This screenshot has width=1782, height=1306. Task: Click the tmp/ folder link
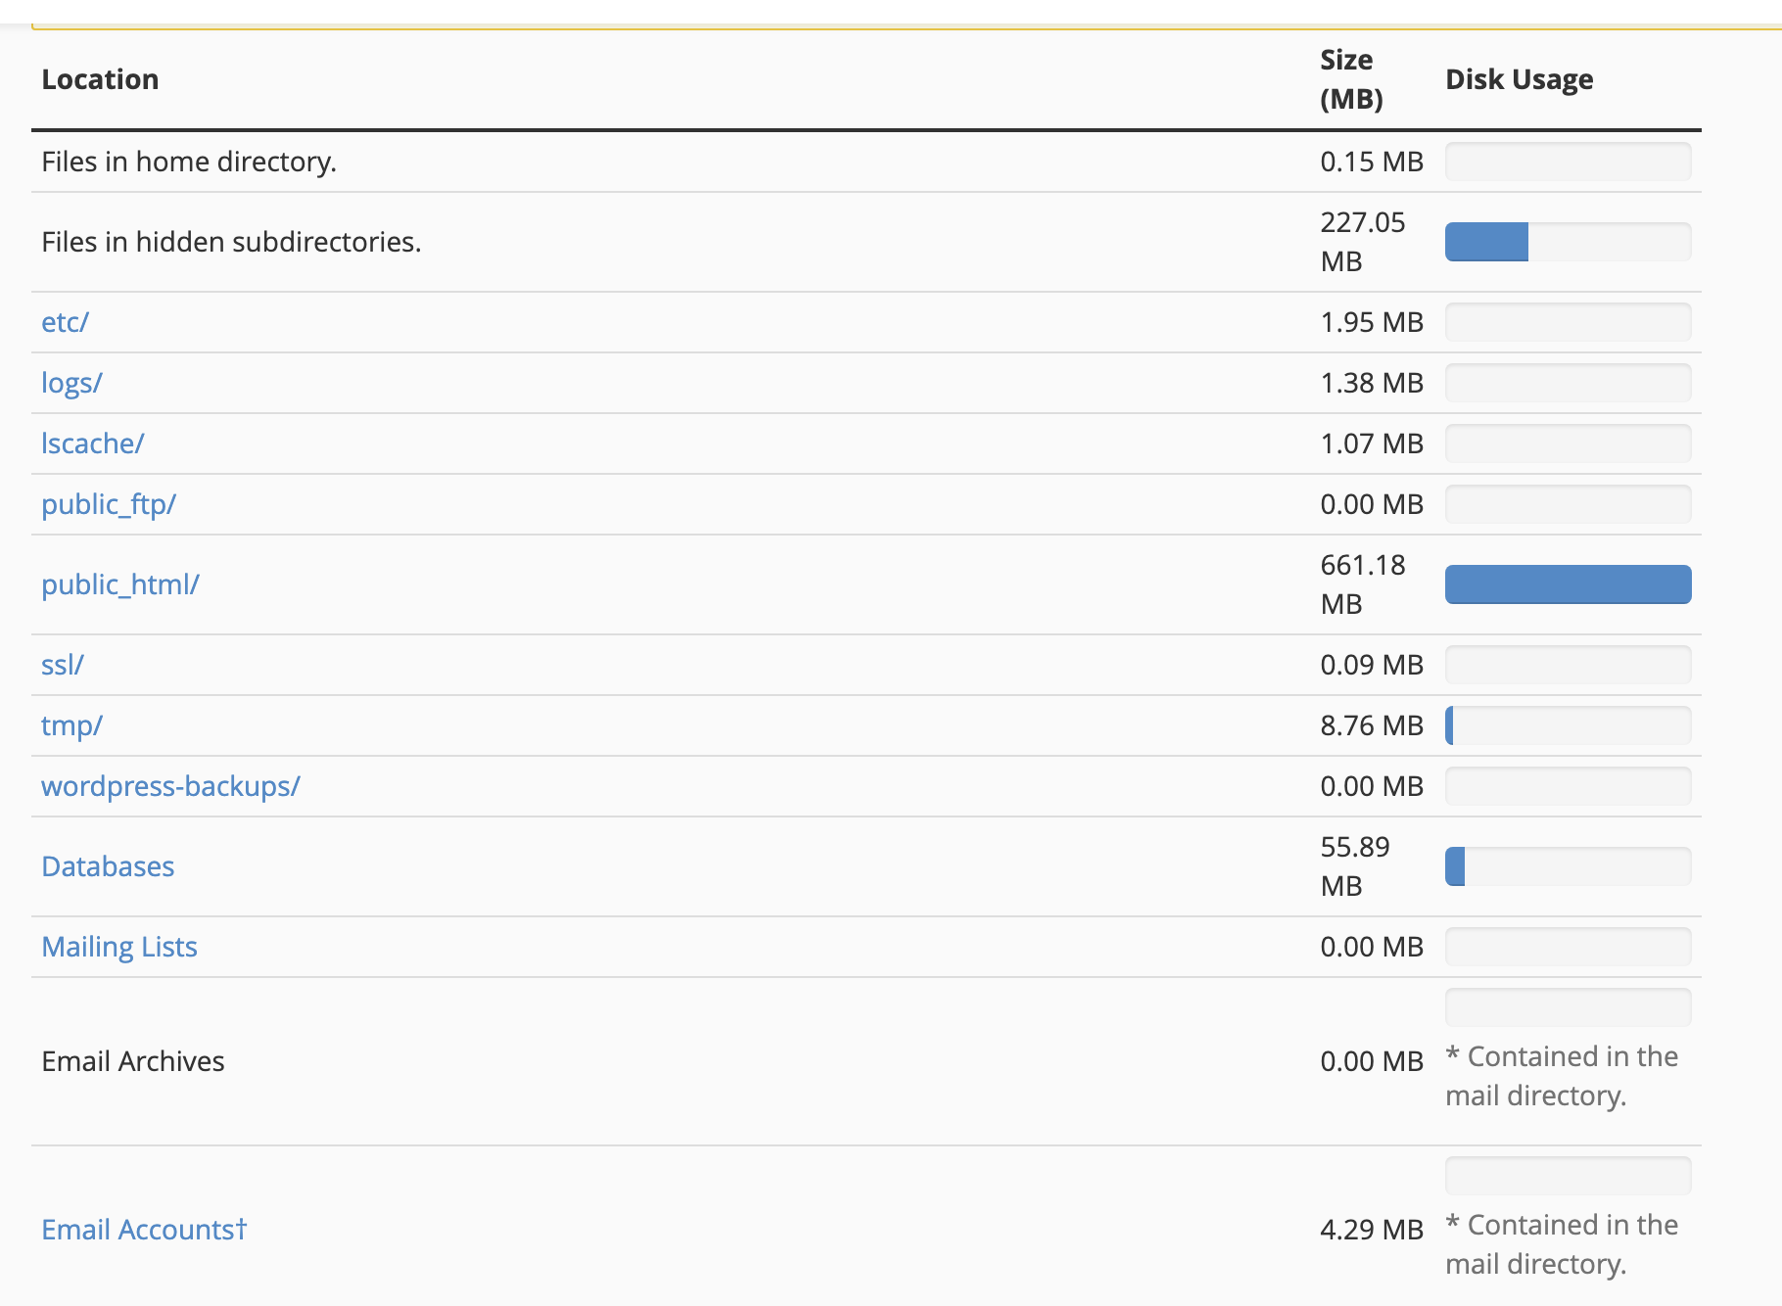pyautogui.click(x=71, y=725)
